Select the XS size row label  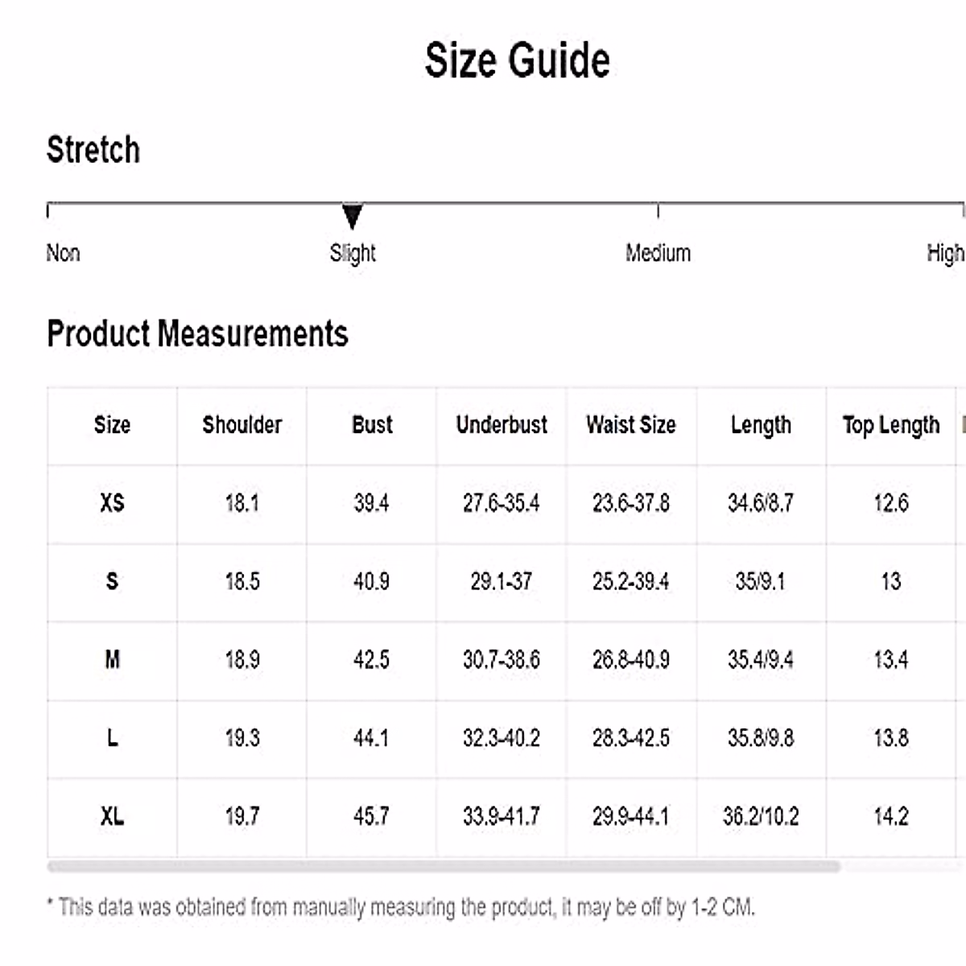(112, 503)
